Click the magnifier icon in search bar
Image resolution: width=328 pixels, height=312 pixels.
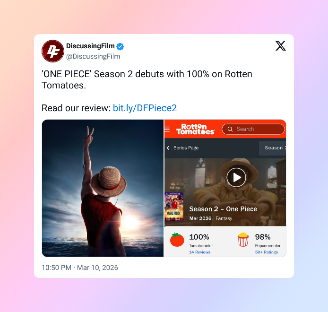(x=230, y=129)
